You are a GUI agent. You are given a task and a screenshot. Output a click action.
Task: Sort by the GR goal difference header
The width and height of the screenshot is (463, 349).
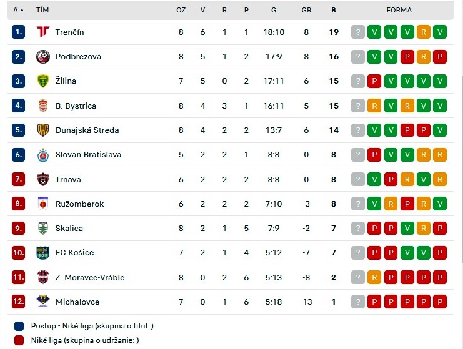(306, 10)
